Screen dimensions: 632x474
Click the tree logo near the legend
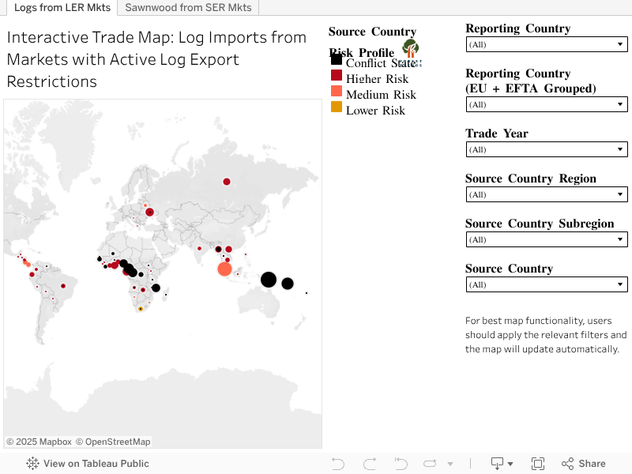(410, 52)
